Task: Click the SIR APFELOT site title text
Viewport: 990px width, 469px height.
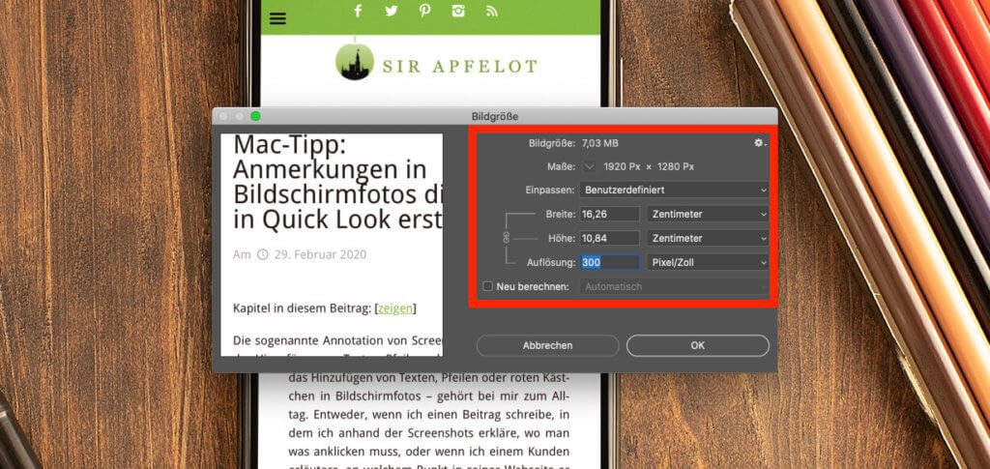Action: [459, 66]
